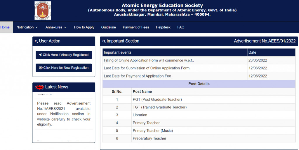Select the Preparatory Teacher row
The image size is (299, 150).
pos(199,138)
